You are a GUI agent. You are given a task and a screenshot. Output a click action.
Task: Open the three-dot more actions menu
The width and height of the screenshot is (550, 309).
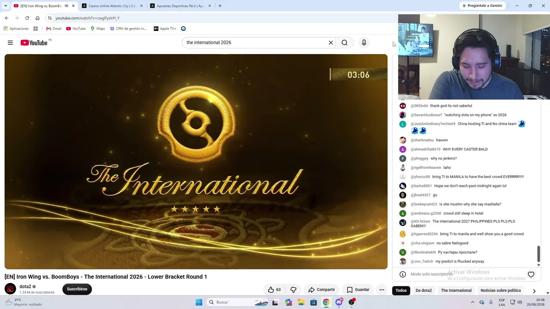pyautogui.click(x=382, y=290)
